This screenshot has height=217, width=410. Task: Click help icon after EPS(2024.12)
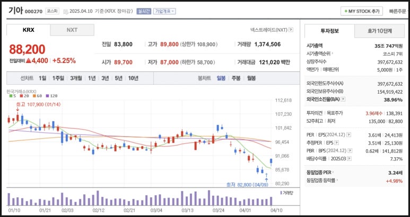tap(349, 135)
